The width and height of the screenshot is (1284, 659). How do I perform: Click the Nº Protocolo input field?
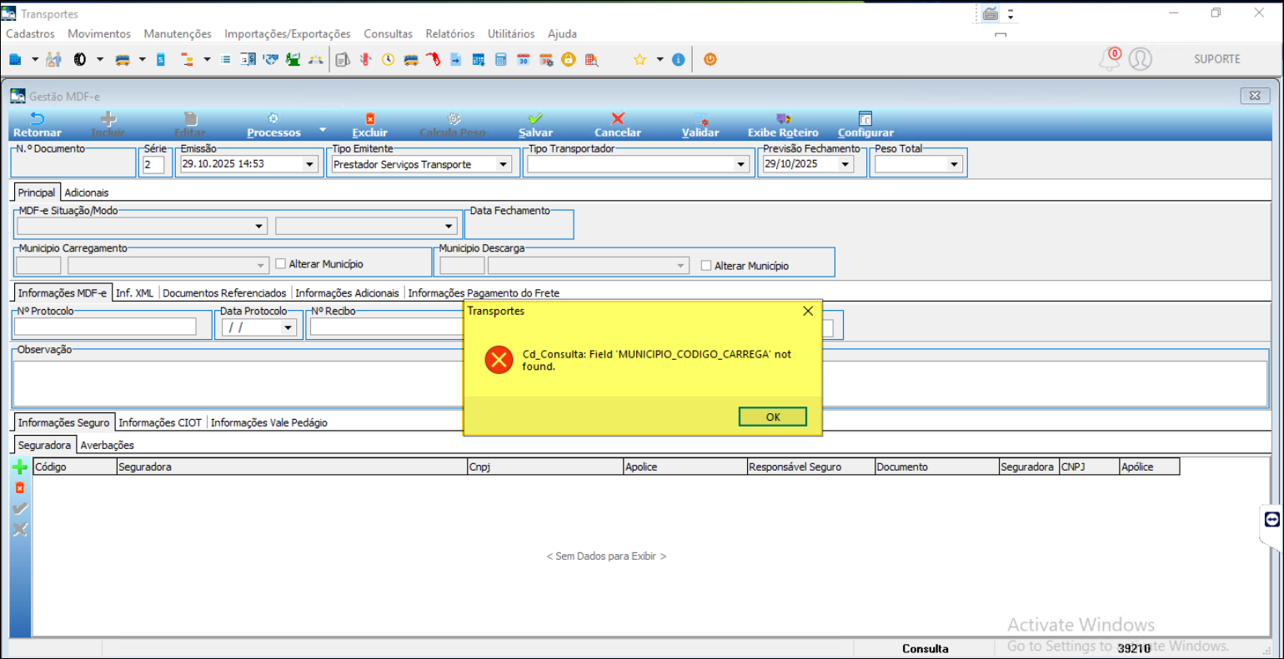[105, 327]
